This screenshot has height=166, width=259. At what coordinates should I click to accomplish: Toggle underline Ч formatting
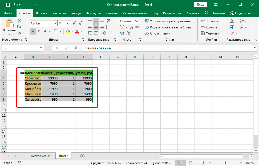tap(44, 31)
